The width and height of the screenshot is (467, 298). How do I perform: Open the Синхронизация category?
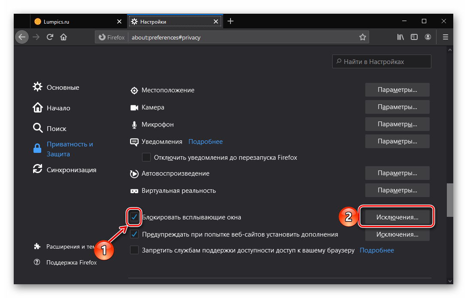(x=65, y=170)
